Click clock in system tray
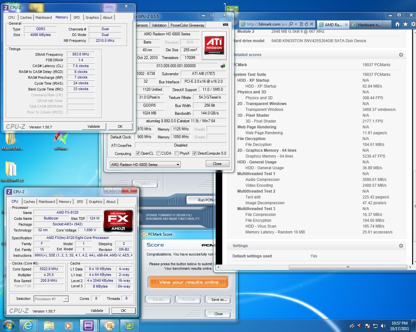The image size is (416, 332). [x=399, y=326]
